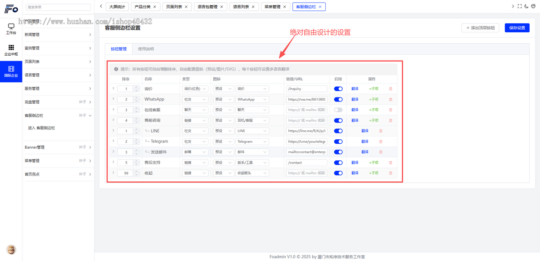Switch to the 语言列表 tab

click(244, 7)
